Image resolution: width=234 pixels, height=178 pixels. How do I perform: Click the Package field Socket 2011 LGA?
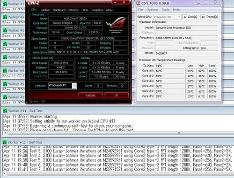(x=75, y=27)
